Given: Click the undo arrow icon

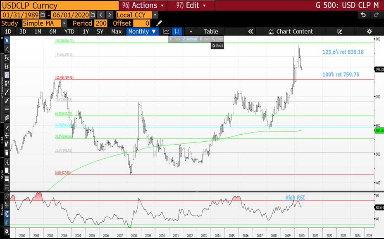Looking at the screenshot, I should click(x=363, y=15).
